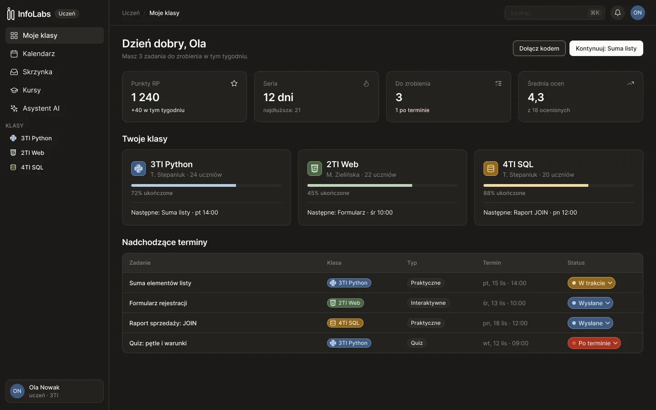The width and height of the screenshot is (656, 410).
Task: Click the notification bell icon
Action: 618,13
